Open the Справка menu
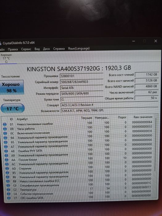The width and height of the screenshot is (162, 216). tap(59, 49)
